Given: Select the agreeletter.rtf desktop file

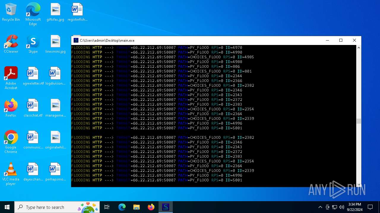Looking at the screenshot, I should 33,76.
